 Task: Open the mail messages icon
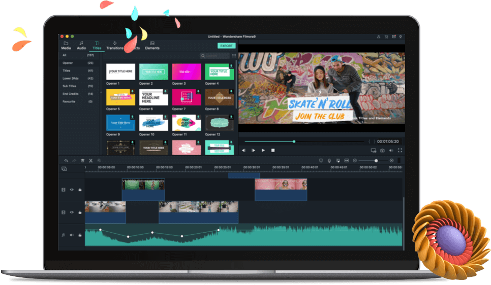[x=394, y=37]
